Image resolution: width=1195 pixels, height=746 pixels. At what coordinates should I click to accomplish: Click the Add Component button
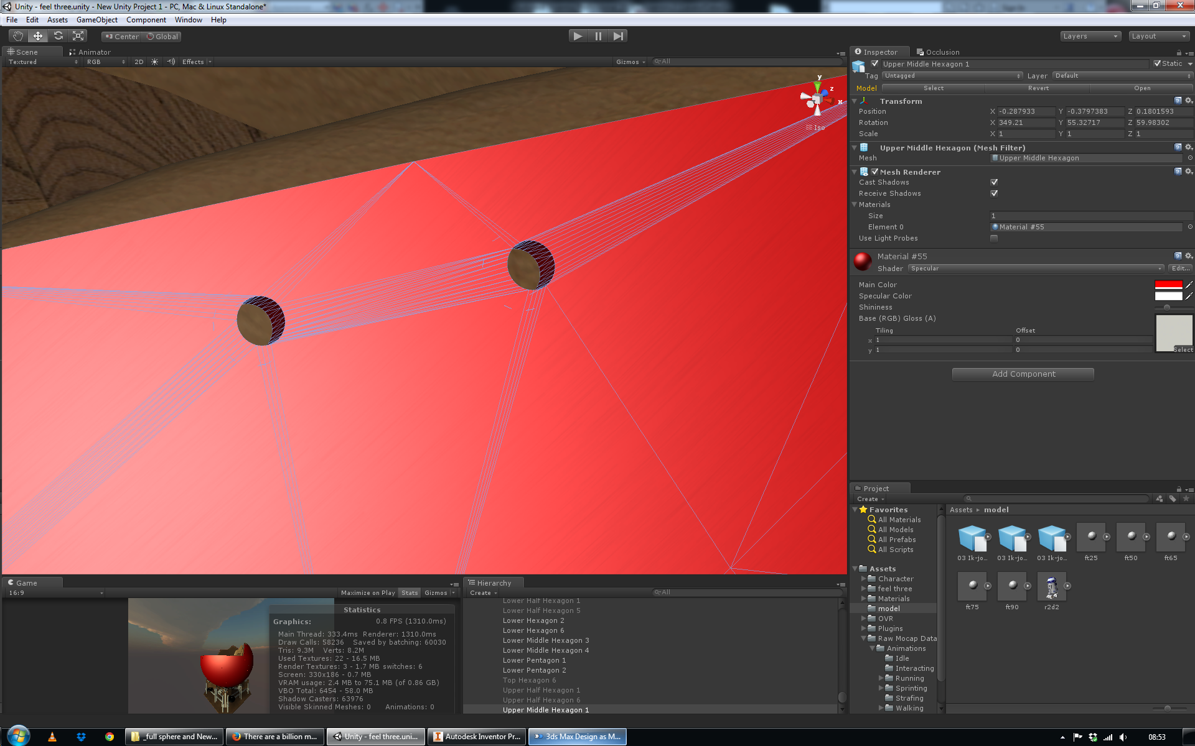(1023, 374)
